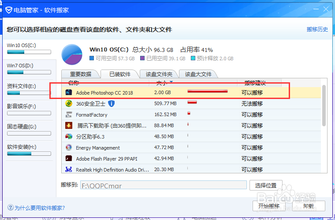Click the 360安全卫士 red size bar
The width and height of the screenshot is (335, 220).
click(x=192, y=103)
